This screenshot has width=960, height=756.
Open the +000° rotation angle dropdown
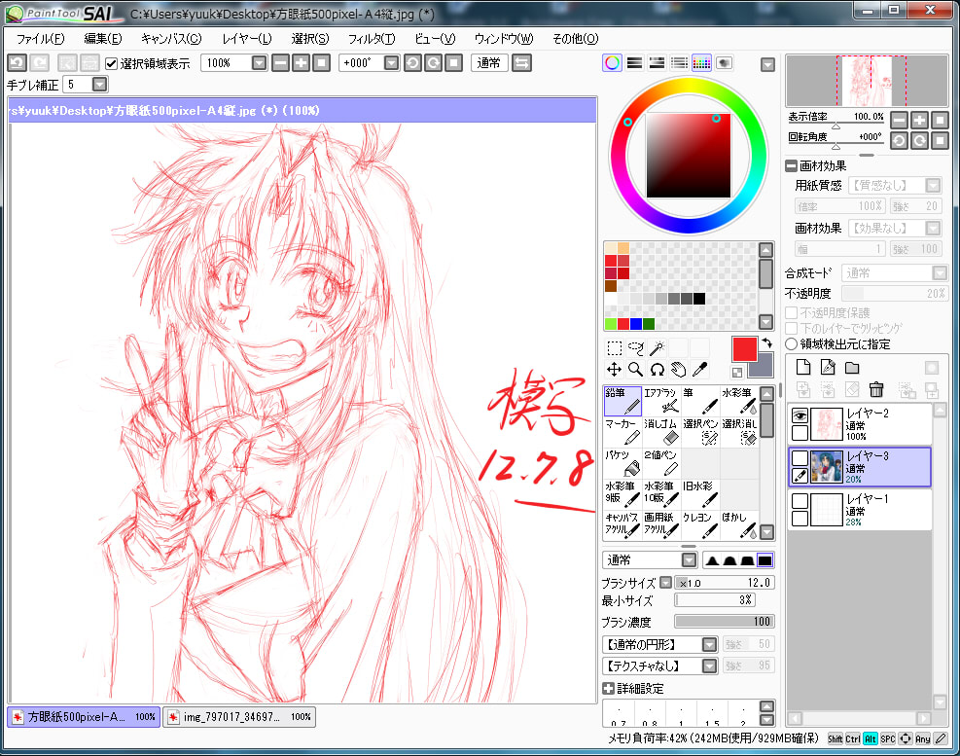(392, 63)
